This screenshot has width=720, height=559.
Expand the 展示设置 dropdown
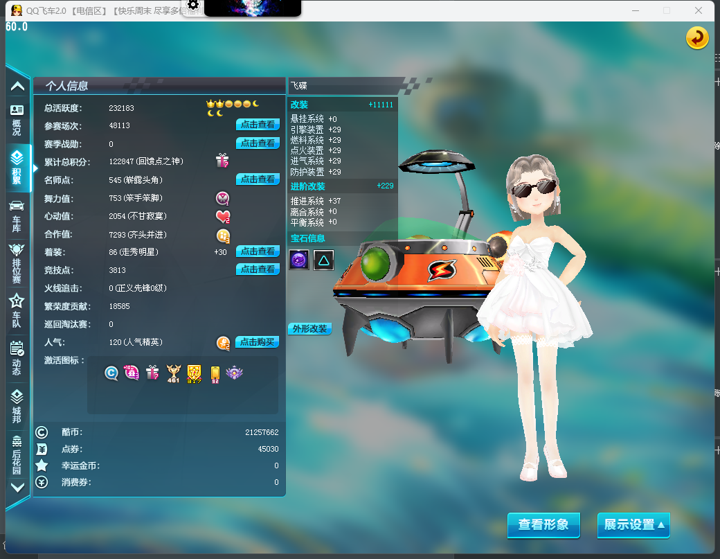[633, 524]
